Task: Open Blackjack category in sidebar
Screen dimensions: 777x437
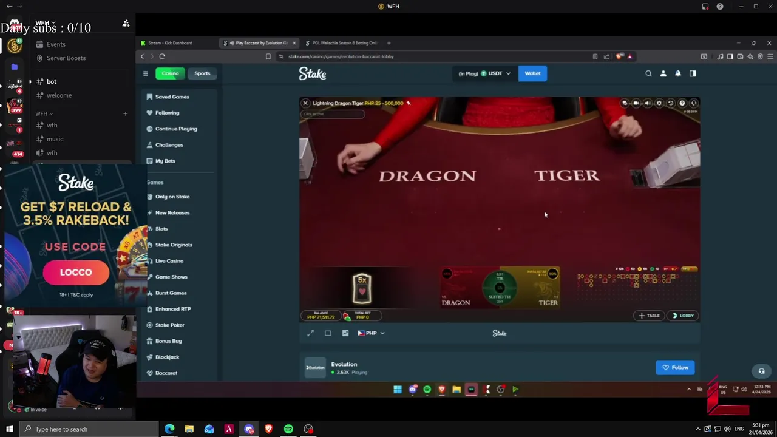Action: [x=167, y=357]
